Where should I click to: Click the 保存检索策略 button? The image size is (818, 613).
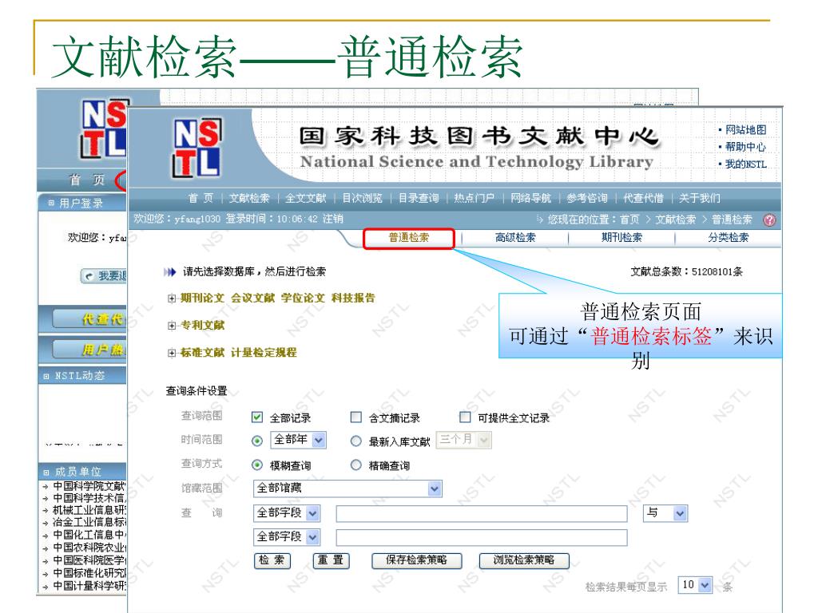click(416, 560)
